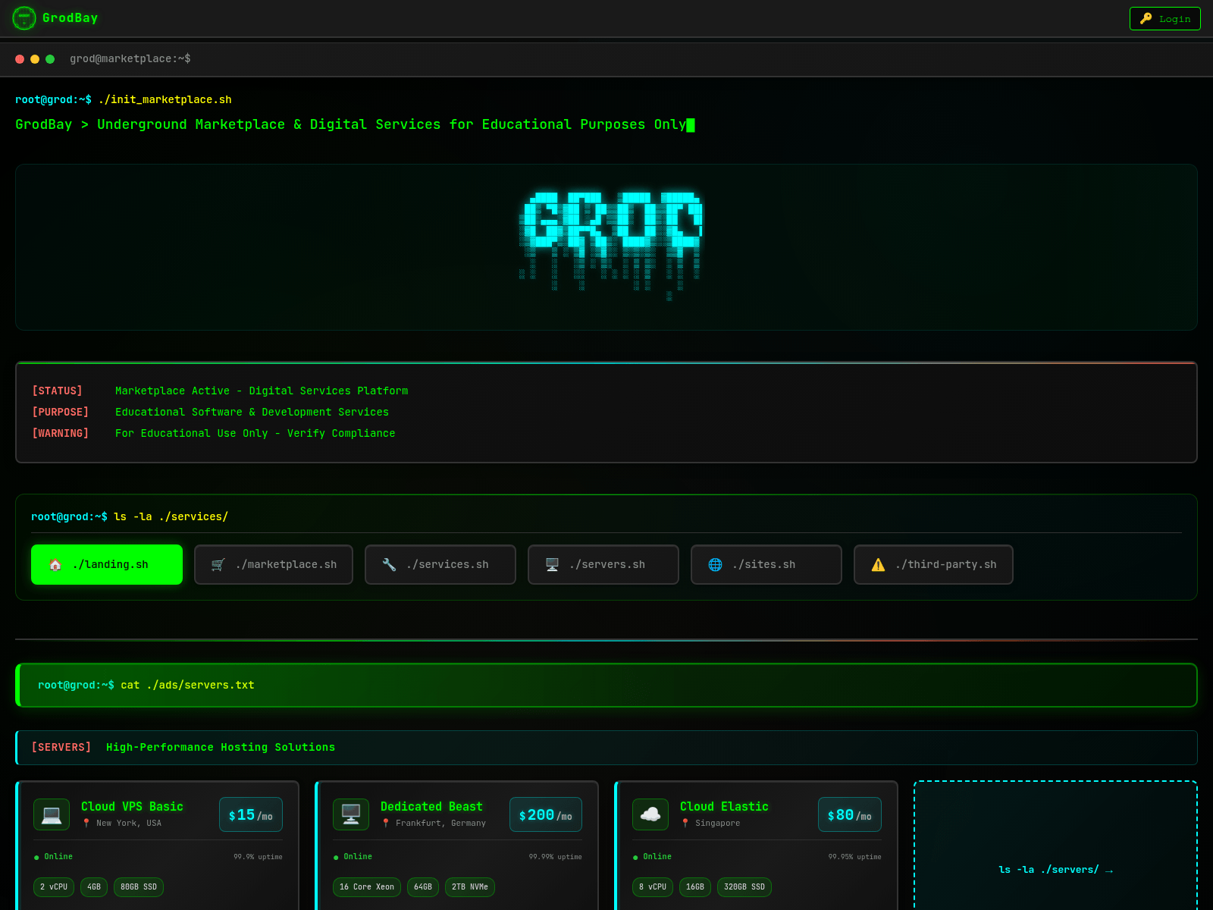Click the [PURPOSE] label

tap(60, 413)
